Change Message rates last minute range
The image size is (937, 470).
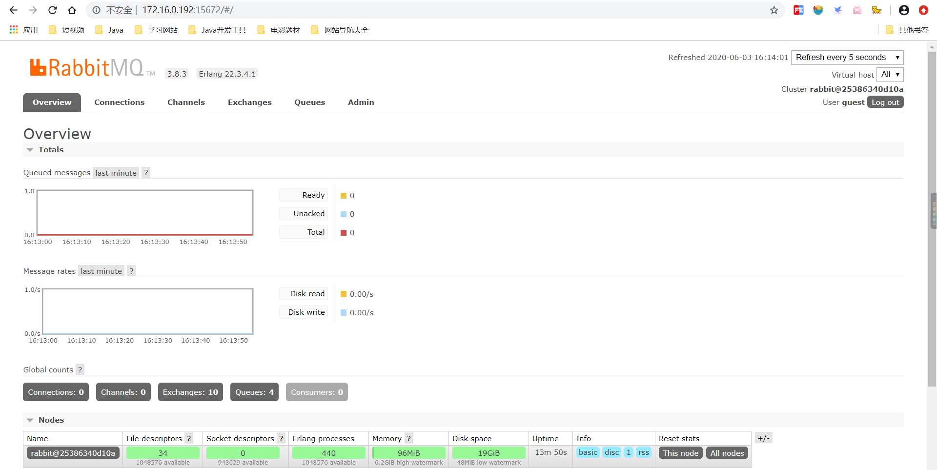coord(101,271)
